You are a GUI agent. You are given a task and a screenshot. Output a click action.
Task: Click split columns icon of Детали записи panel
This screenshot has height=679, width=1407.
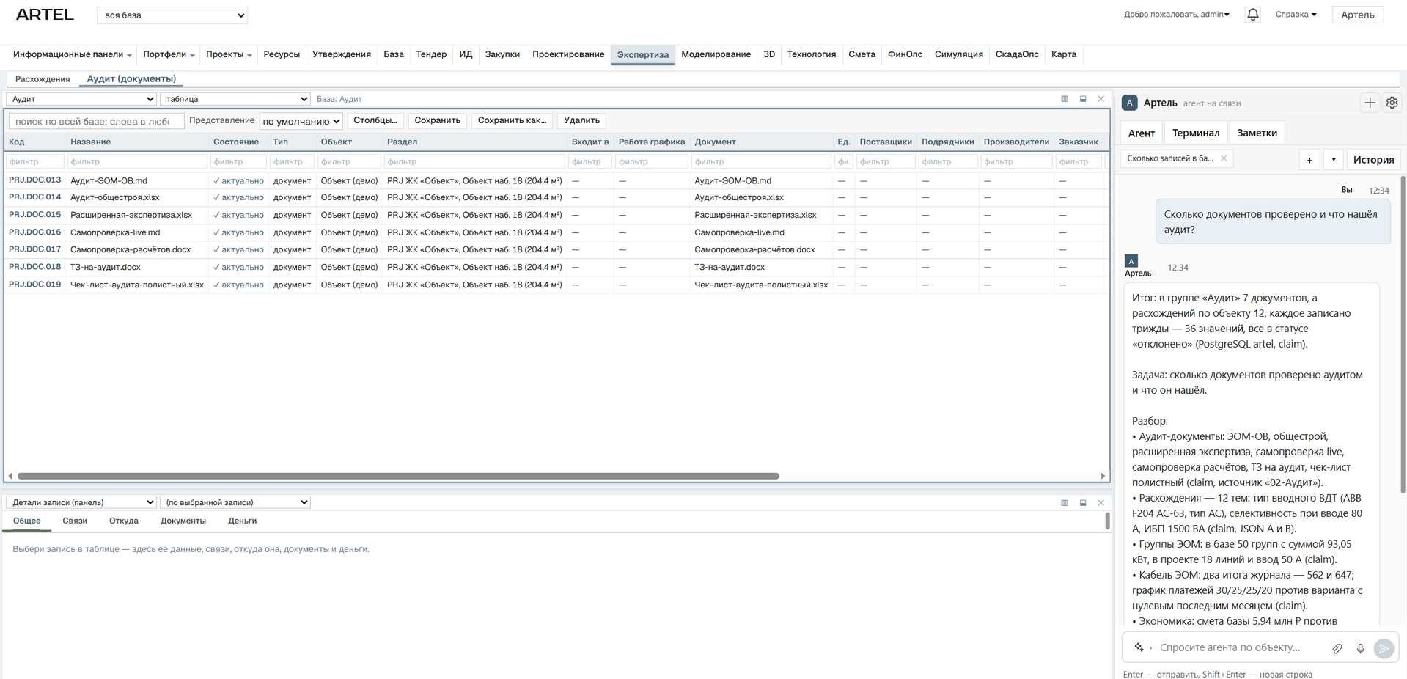click(1064, 503)
